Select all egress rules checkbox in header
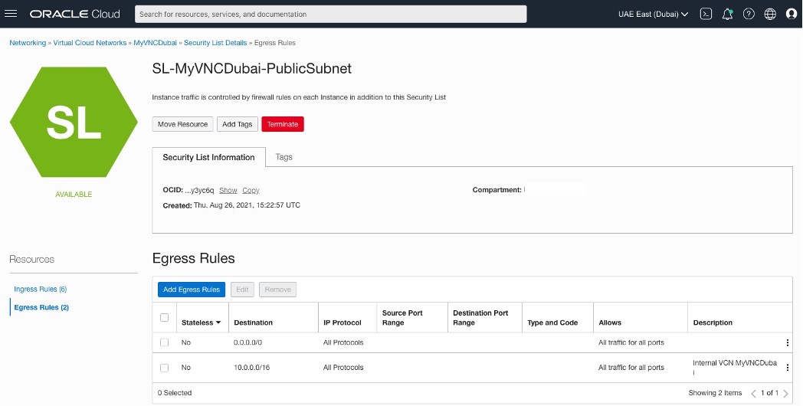Screen dimensions: 803x406 [165, 317]
